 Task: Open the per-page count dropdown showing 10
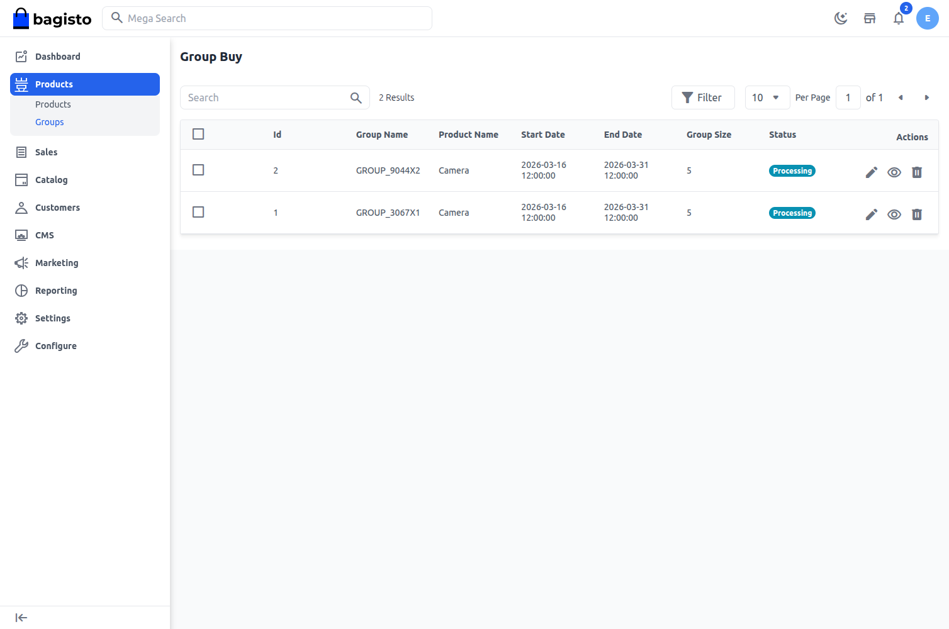[767, 97]
